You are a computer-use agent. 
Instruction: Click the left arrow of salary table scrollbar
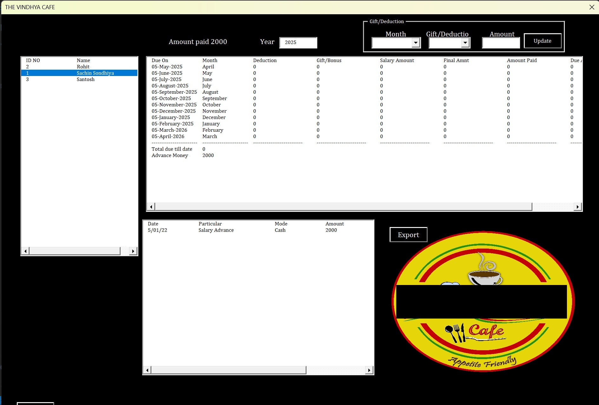151,206
